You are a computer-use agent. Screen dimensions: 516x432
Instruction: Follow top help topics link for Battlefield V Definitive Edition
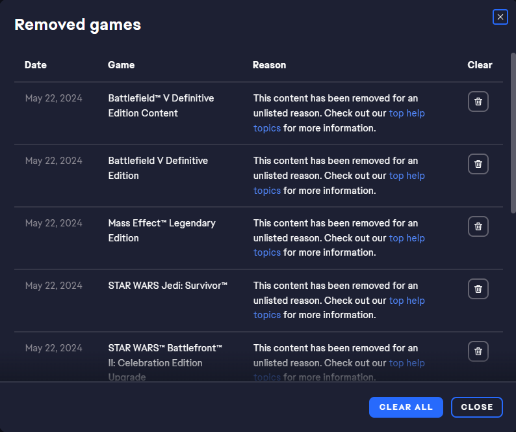pos(407,176)
